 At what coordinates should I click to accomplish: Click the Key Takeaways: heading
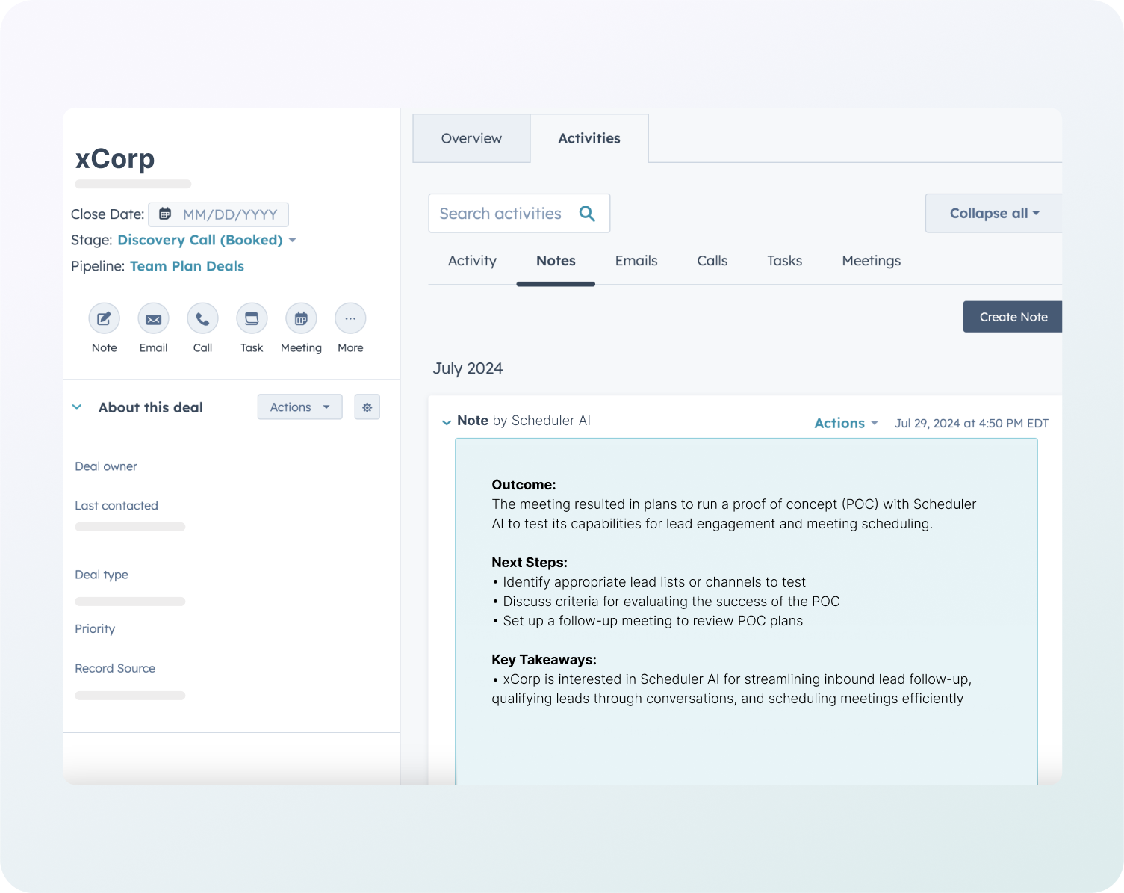[544, 660]
